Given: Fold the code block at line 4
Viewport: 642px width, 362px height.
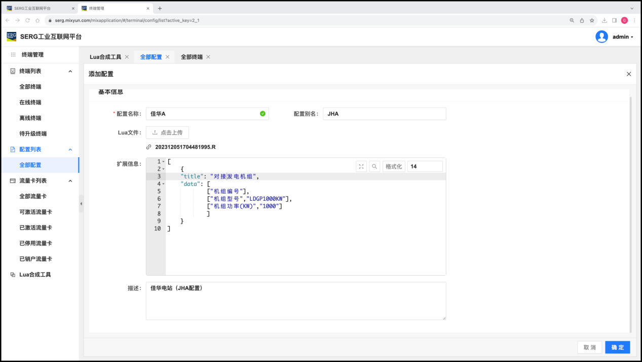Looking at the screenshot, I should coord(164,184).
